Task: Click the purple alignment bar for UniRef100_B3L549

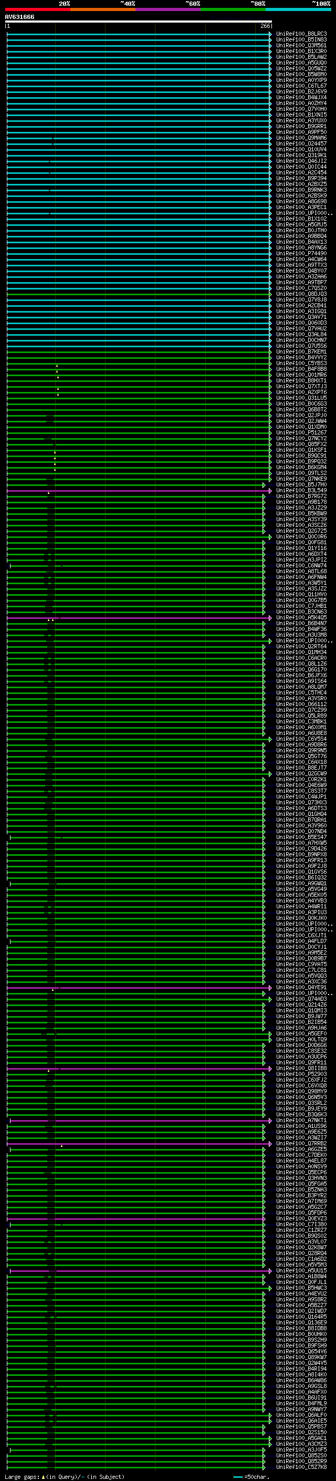Action: pos(139,490)
